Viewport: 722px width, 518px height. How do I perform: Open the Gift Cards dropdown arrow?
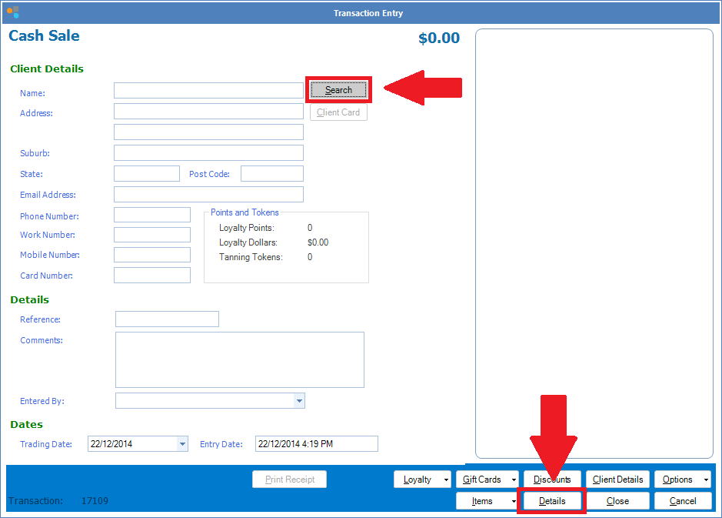tap(514, 480)
